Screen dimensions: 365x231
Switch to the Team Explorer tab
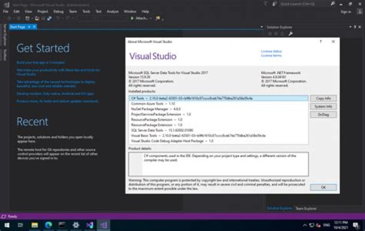[306, 208]
